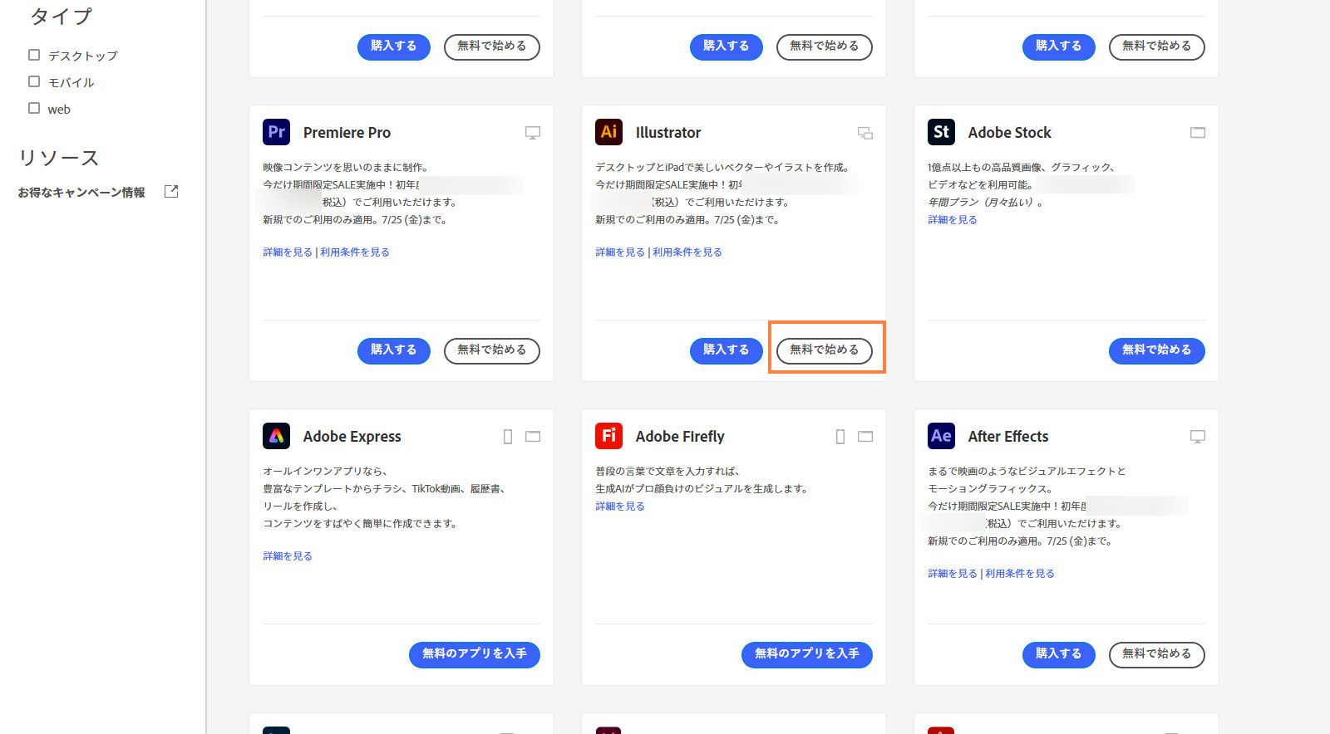Click the 'Adobe Firefly' product title
1330x734 pixels.
pos(680,437)
